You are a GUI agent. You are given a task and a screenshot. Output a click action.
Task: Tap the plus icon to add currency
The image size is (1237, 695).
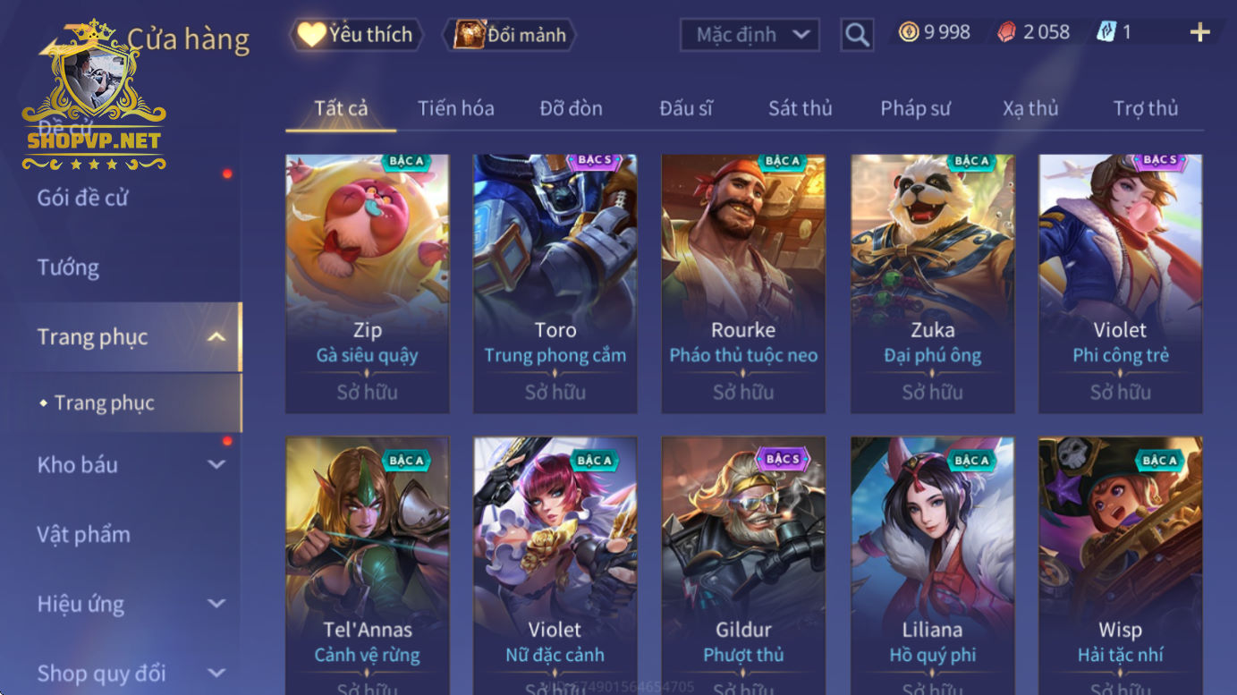1199,33
